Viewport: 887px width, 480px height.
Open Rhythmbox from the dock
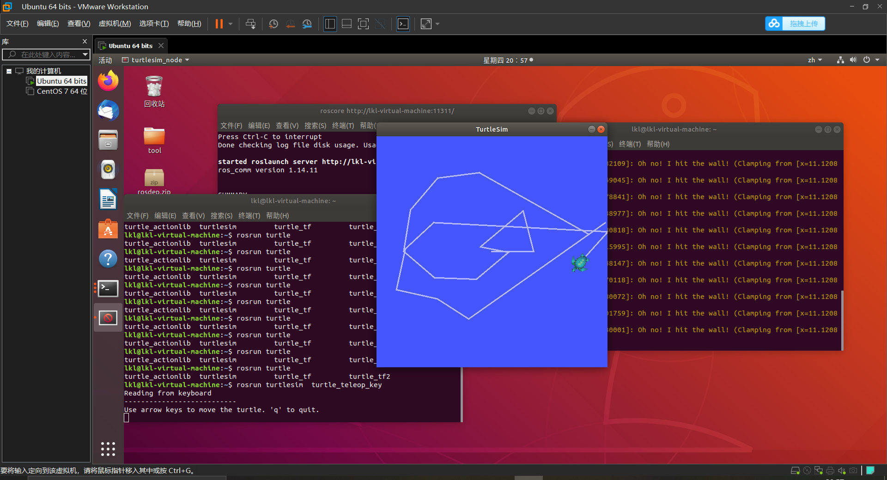(108, 169)
